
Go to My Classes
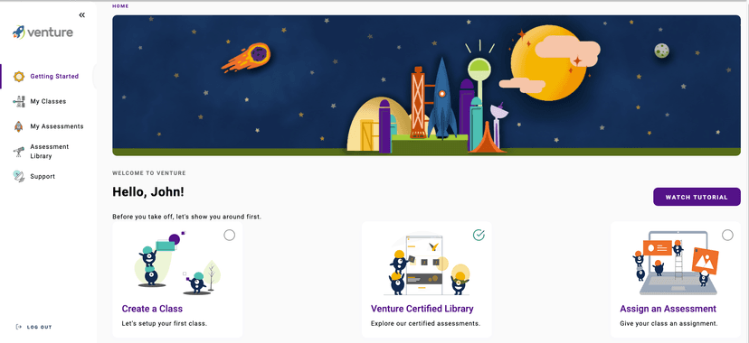(x=48, y=101)
